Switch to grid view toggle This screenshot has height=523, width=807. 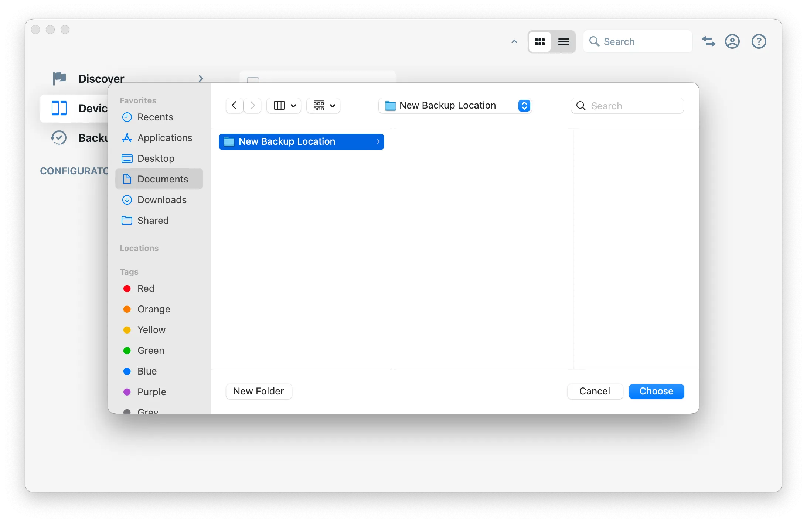click(539, 42)
